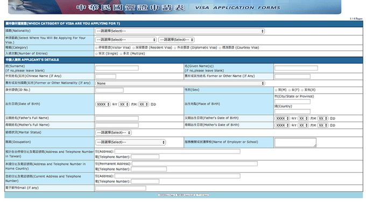Screen dimensions: 366x202
Task: Click the Save Draft button
Action: coord(186,195)
